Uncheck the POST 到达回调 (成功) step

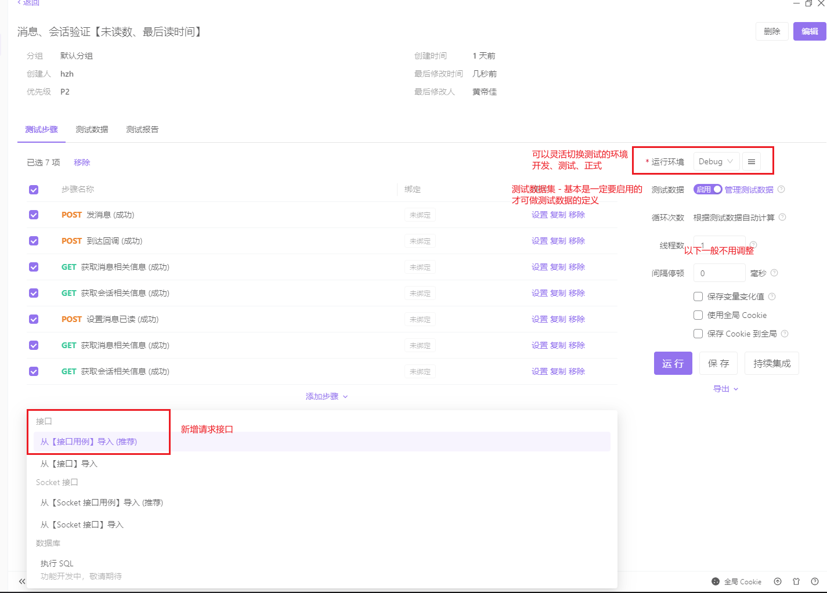(x=34, y=241)
